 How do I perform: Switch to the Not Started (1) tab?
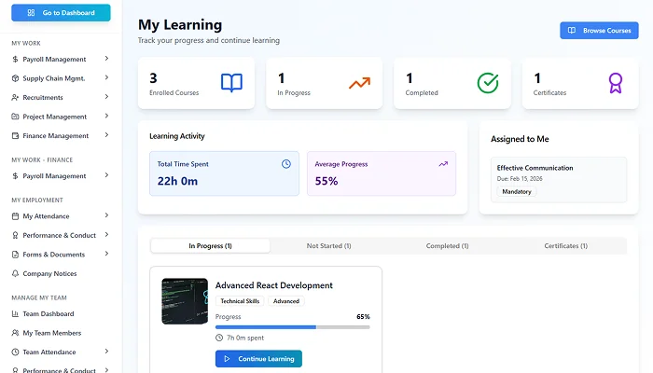coord(328,246)
